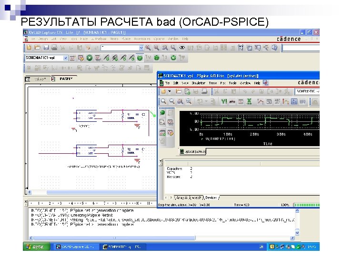Click Edit Simulation Settings icon in PSpice sidebar
The height and width of the screenshot is (257, 343).
[171, 133]
